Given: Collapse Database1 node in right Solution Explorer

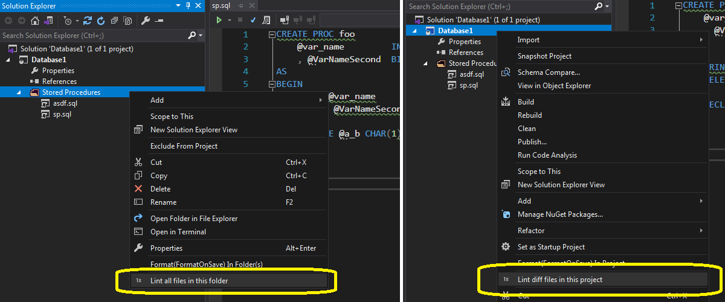Looking at the screenshot, I should pyautogui.click(x=414, y=31).
